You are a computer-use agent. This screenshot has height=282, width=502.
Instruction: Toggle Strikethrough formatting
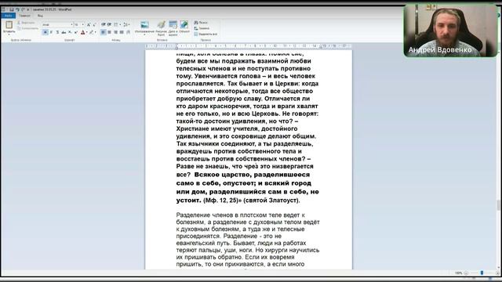tap(64, 32)
